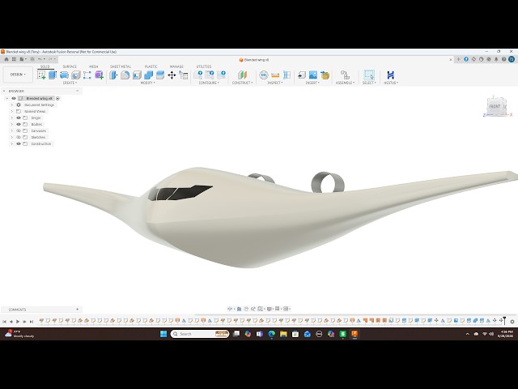Click the Save icon
Image resolution: width=518 pixels, height=389 pixels.
point(32,59)
